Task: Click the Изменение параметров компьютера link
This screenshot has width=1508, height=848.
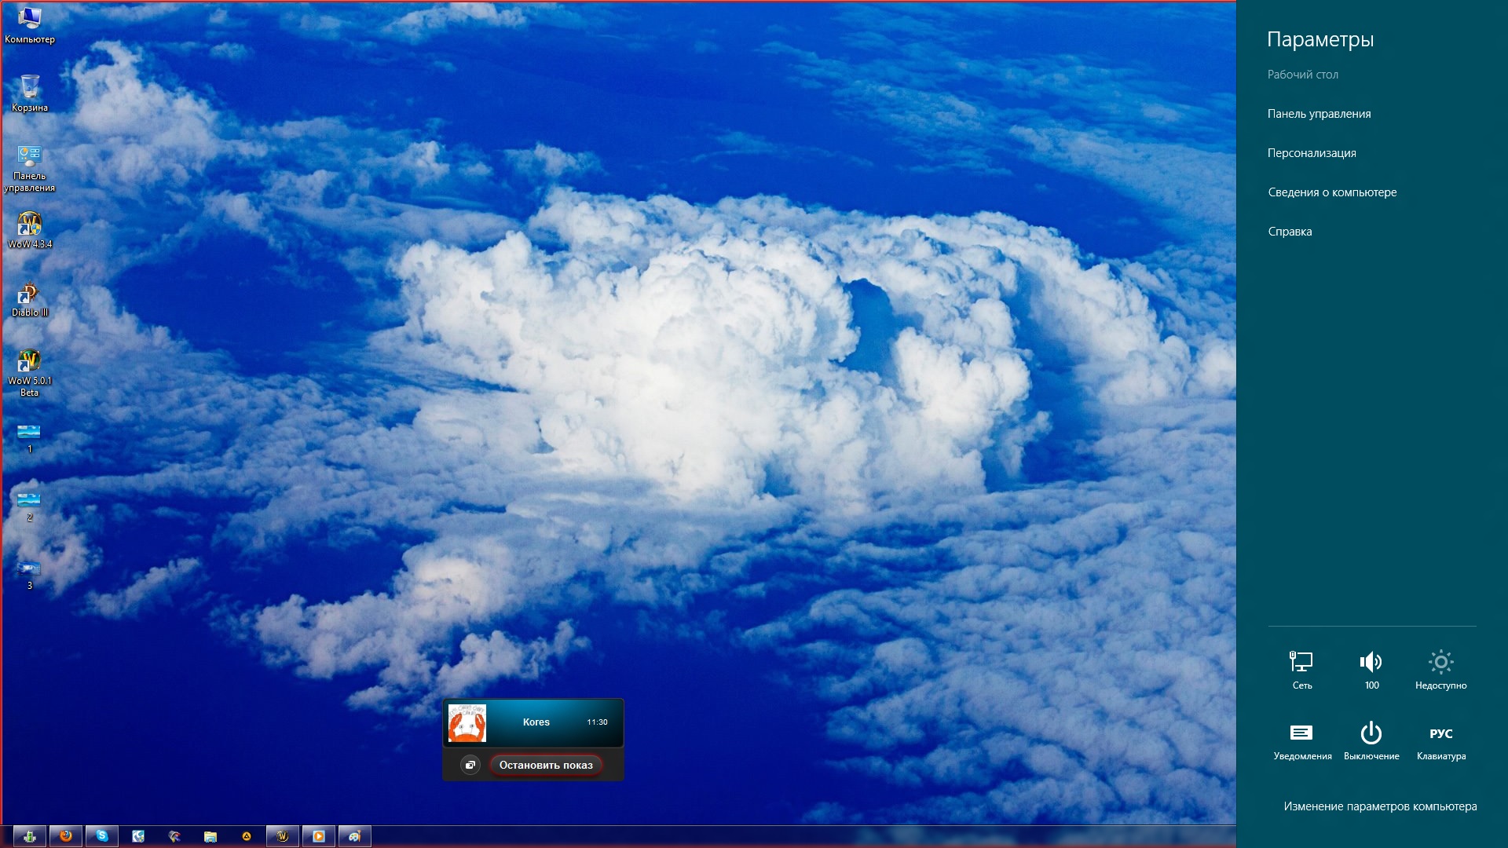Action: click(x=1380, y=806)
